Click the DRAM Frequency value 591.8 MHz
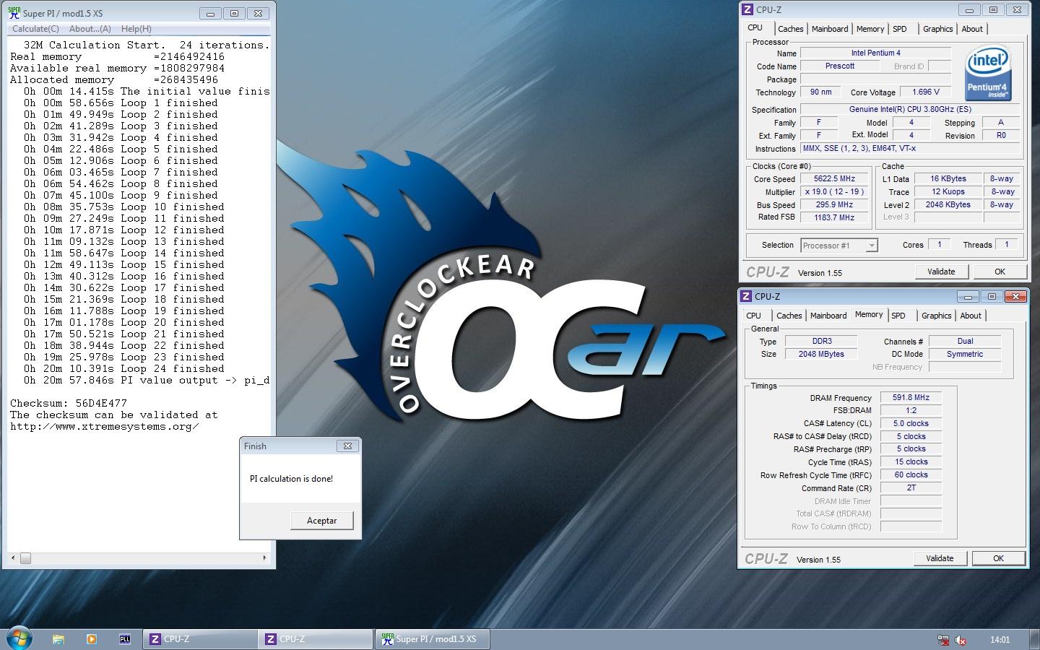 [x=911, y=397]
